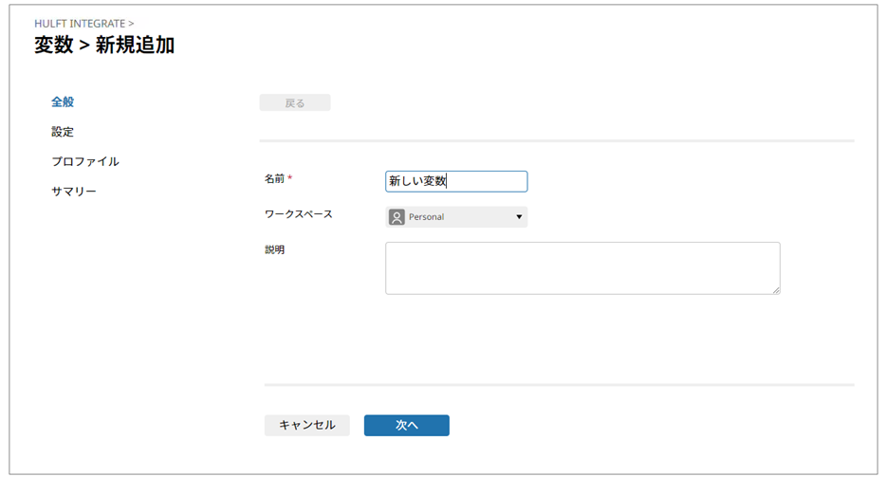
Task: Click the 次へ button
Action: [406, 426]
